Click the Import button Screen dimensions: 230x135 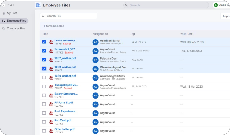pos(225,16)
